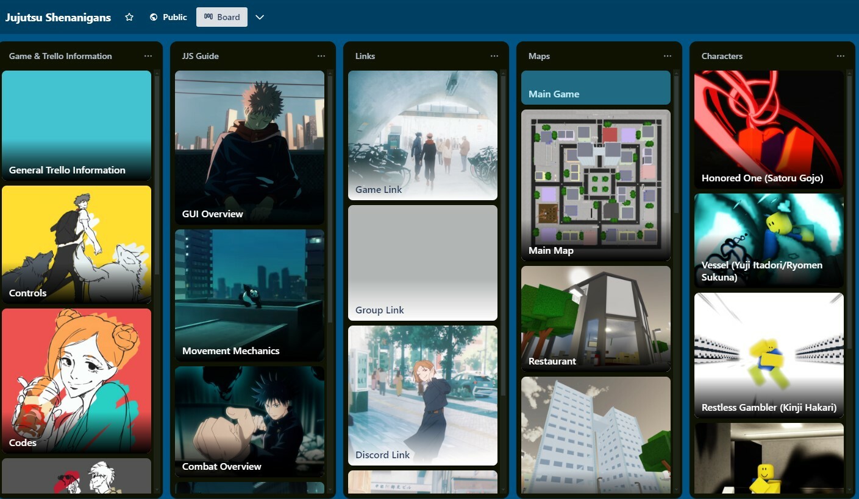Open the Game Link card

coord(422,135)
